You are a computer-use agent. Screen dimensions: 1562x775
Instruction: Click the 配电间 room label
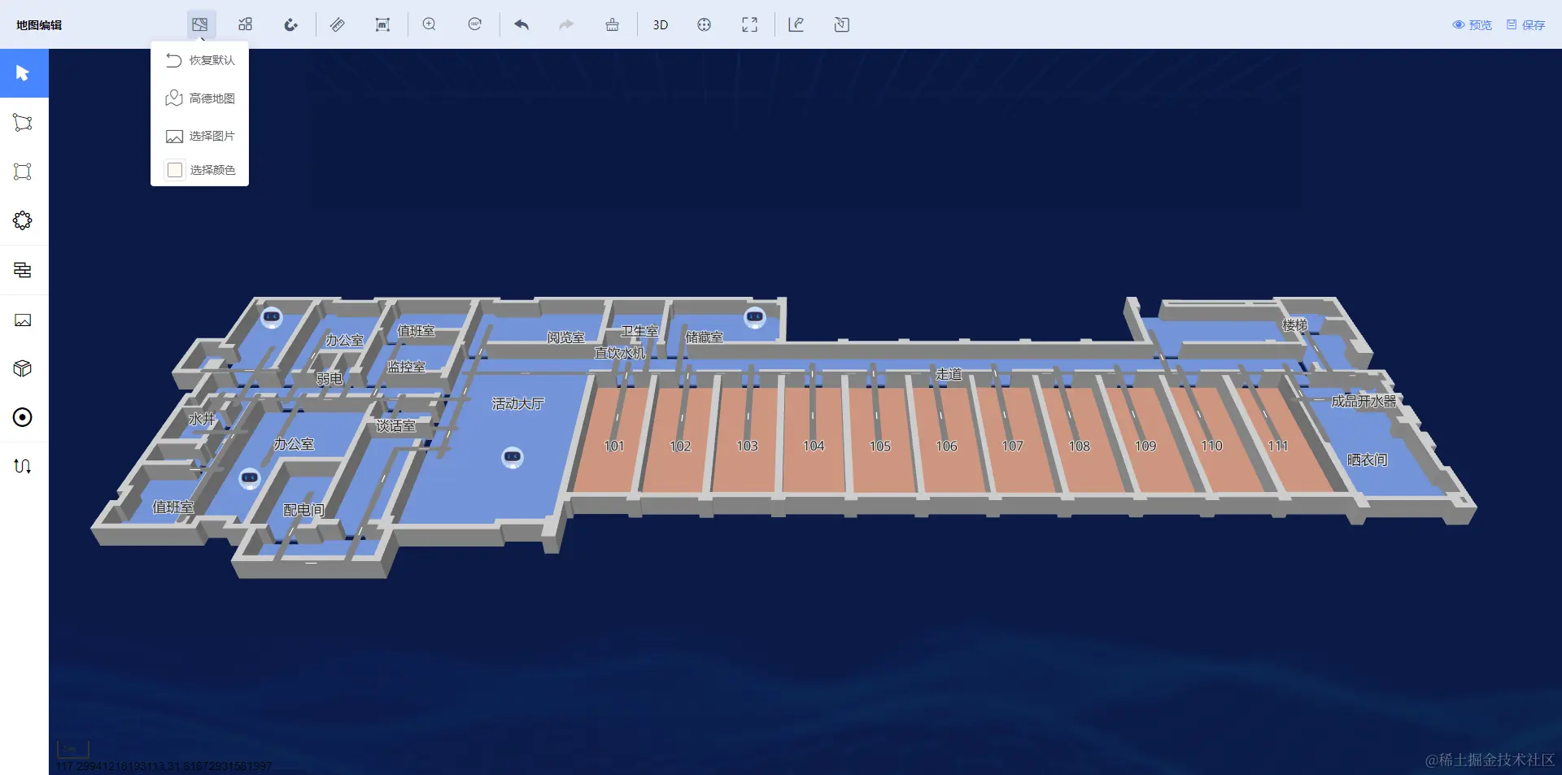[x=303, y=510]
